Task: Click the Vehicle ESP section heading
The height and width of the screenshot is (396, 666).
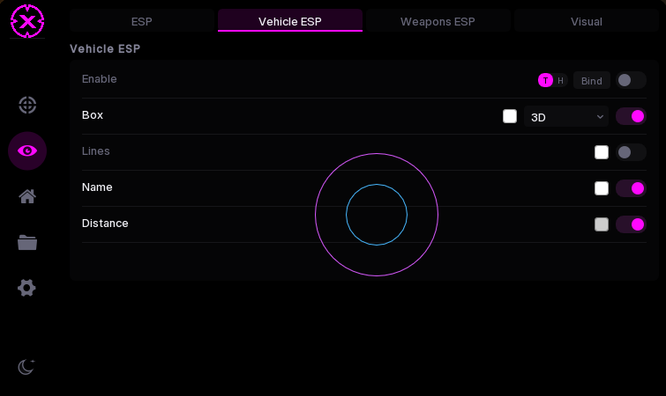Action: pyautogui.click(x=105, y=48)
